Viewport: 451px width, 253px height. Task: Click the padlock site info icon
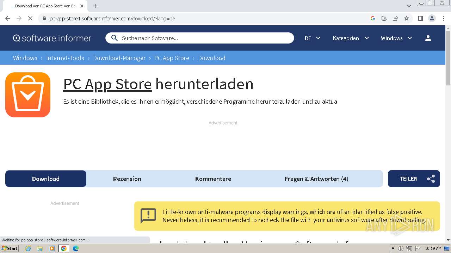[x=44, y=19]
